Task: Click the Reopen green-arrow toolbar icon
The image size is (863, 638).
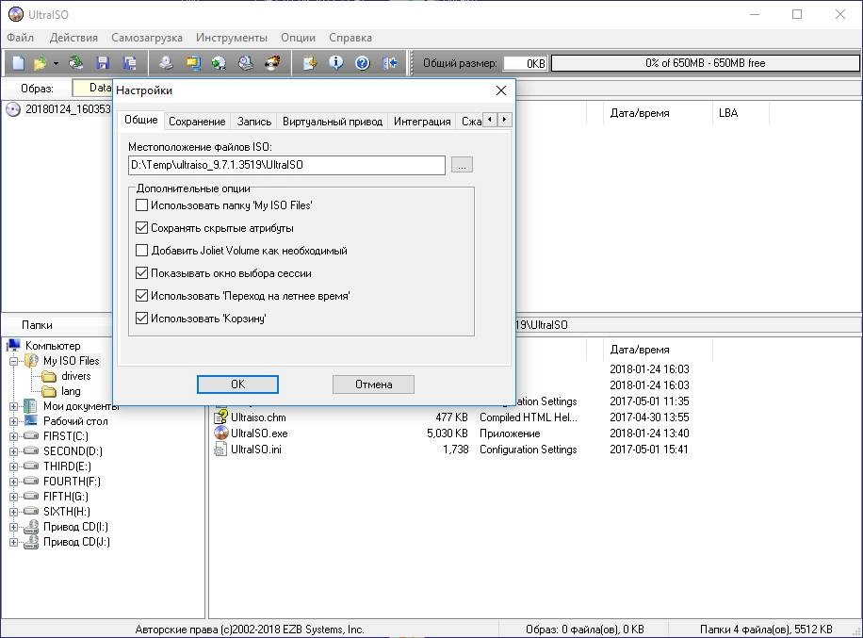Action: coord(76,63)
